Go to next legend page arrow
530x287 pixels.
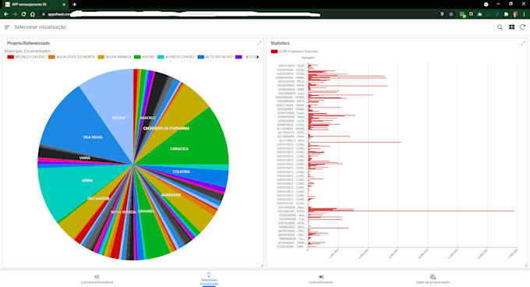click(x=258, y=57)
